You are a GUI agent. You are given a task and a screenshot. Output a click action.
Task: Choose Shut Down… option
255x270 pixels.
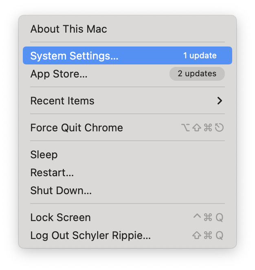point(61,190)
